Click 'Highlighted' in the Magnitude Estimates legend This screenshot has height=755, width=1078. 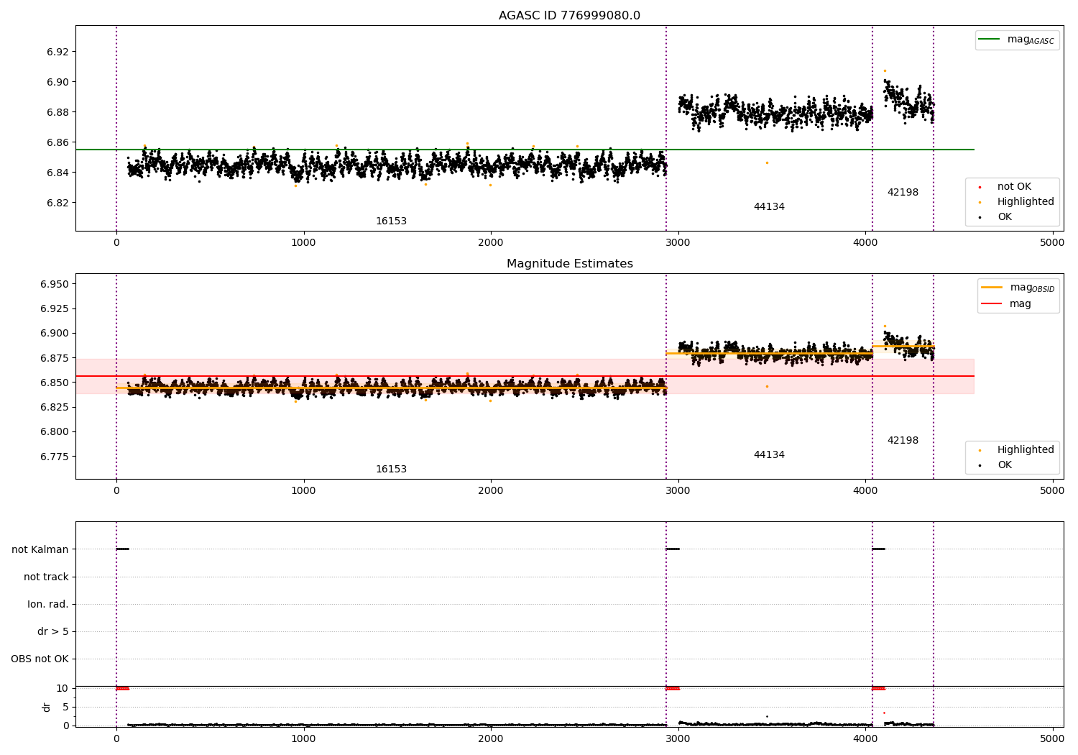coord(1025,450)
